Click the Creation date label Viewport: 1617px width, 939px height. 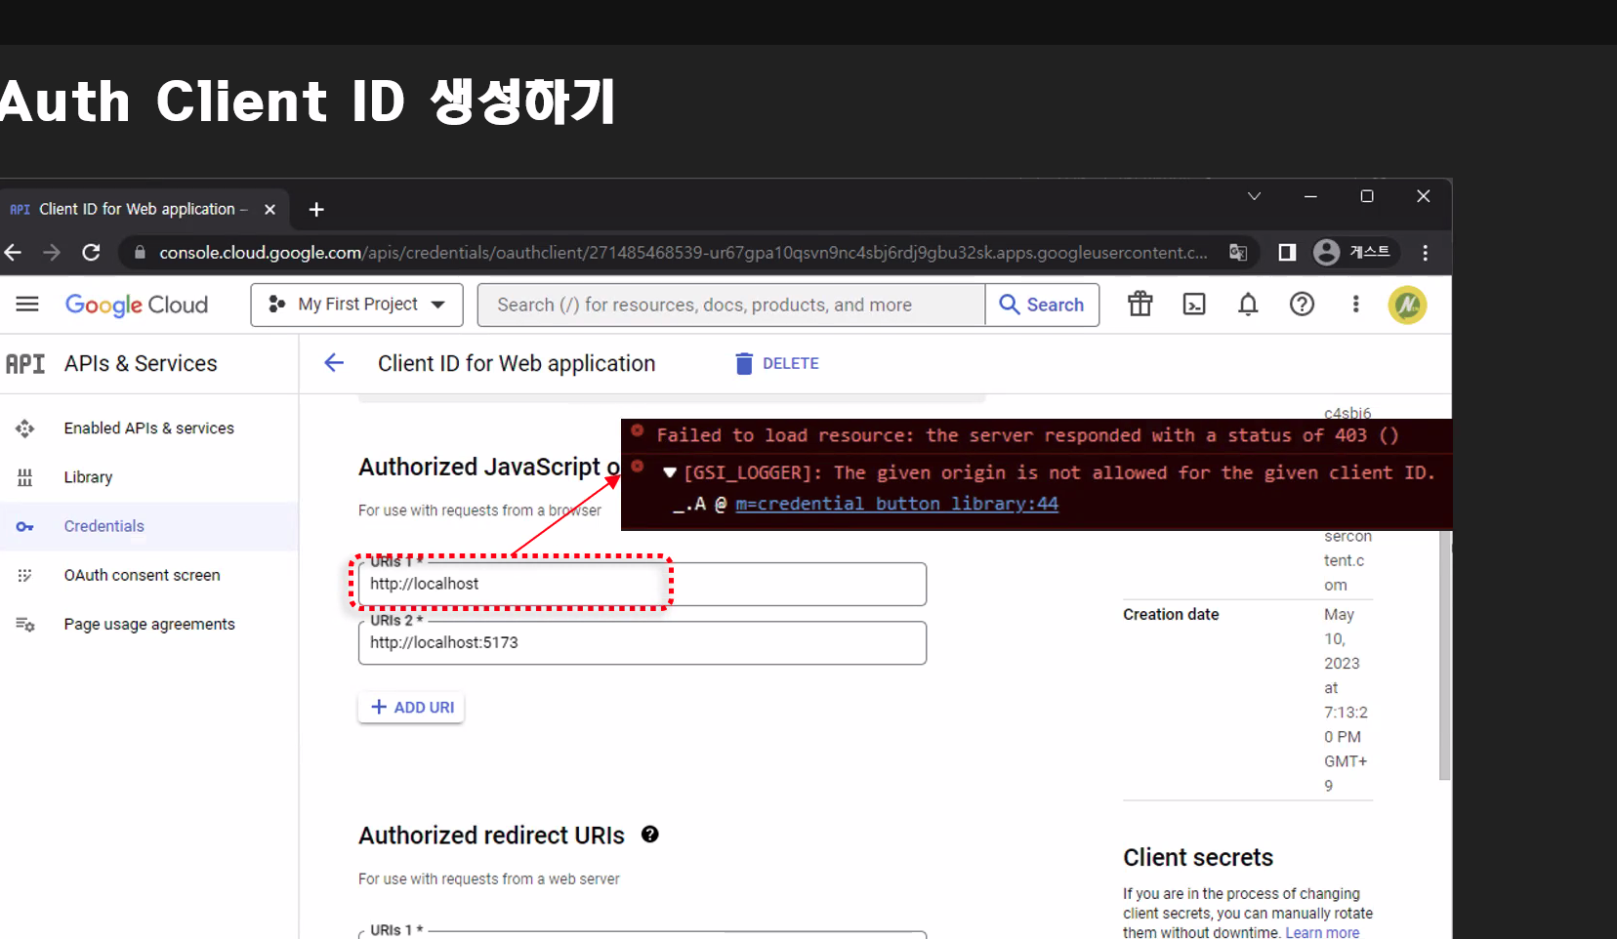pyautogui.click(x=1171, y=614)
